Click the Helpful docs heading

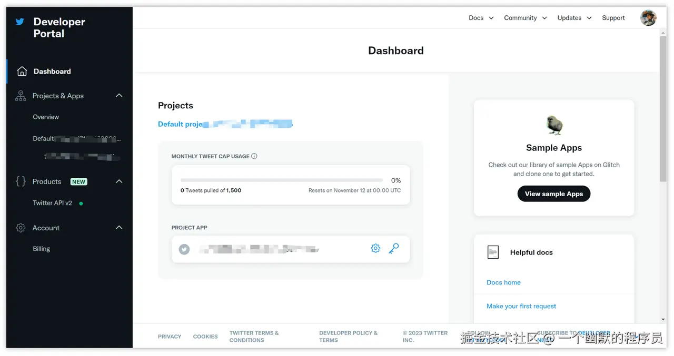[531, 252]
